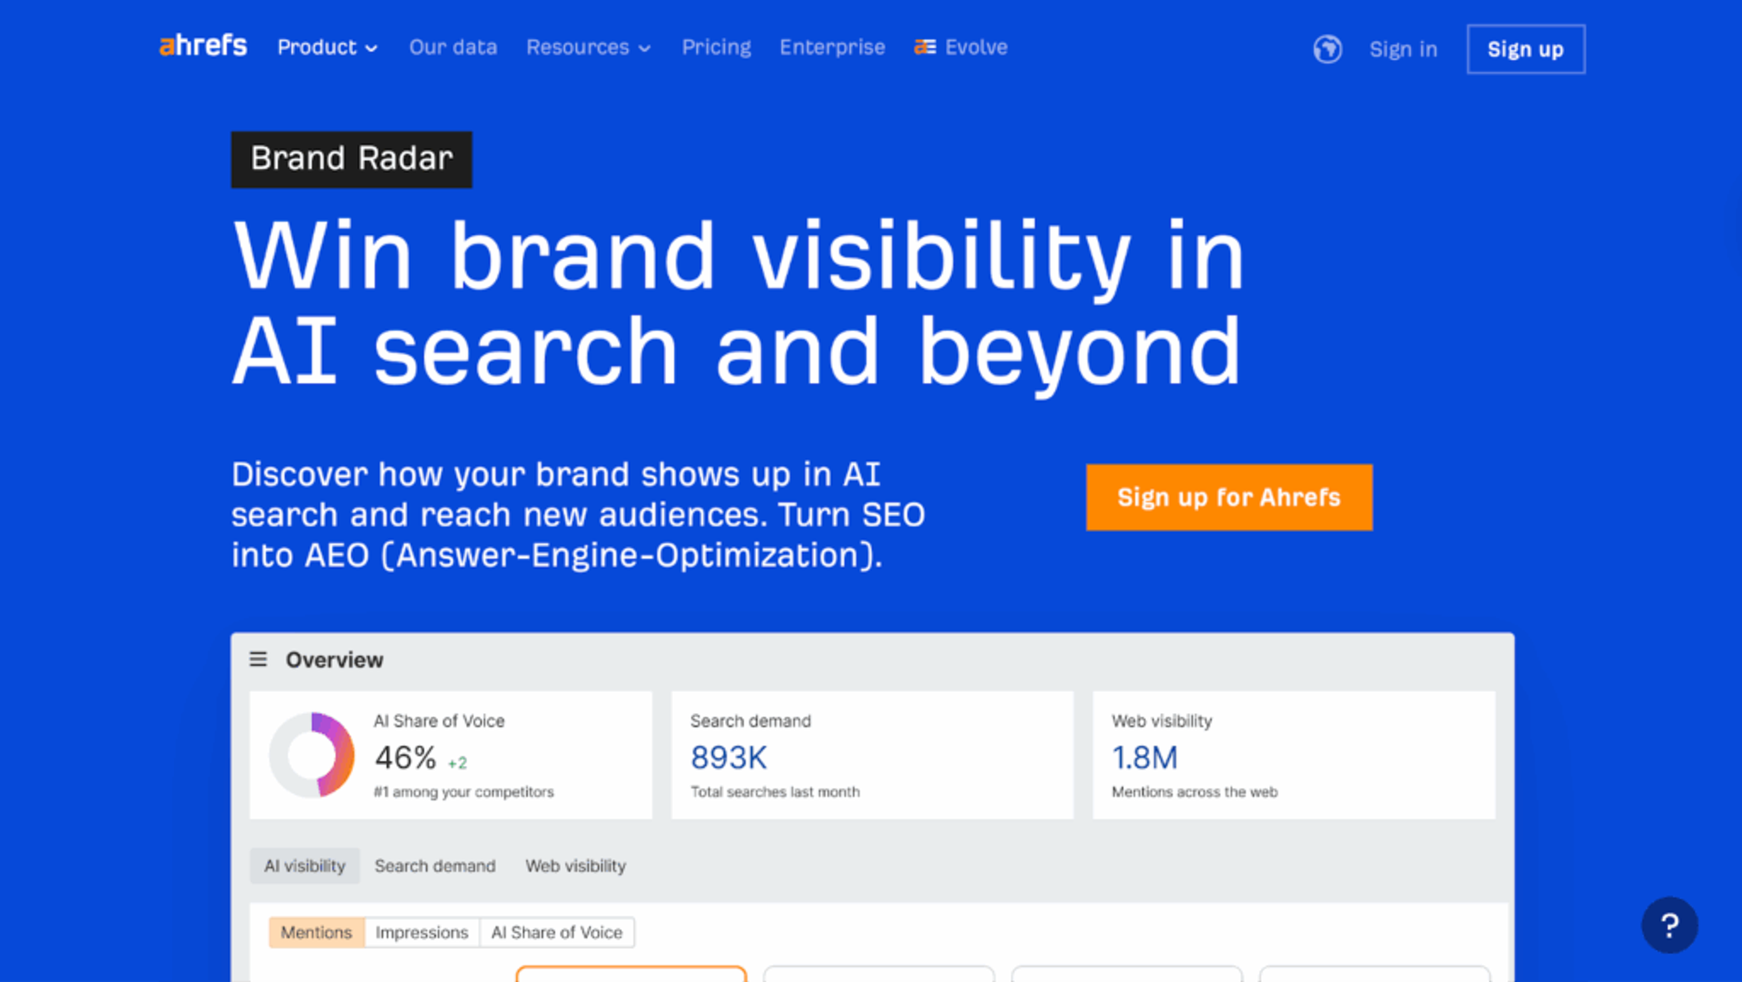The width and height of the screenshot is (1742, 982).
Task: Click the 46% share of voice value
Action: (x=406, y=757)
